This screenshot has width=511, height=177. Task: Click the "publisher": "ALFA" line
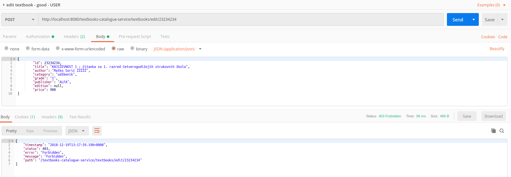[52, 82]
